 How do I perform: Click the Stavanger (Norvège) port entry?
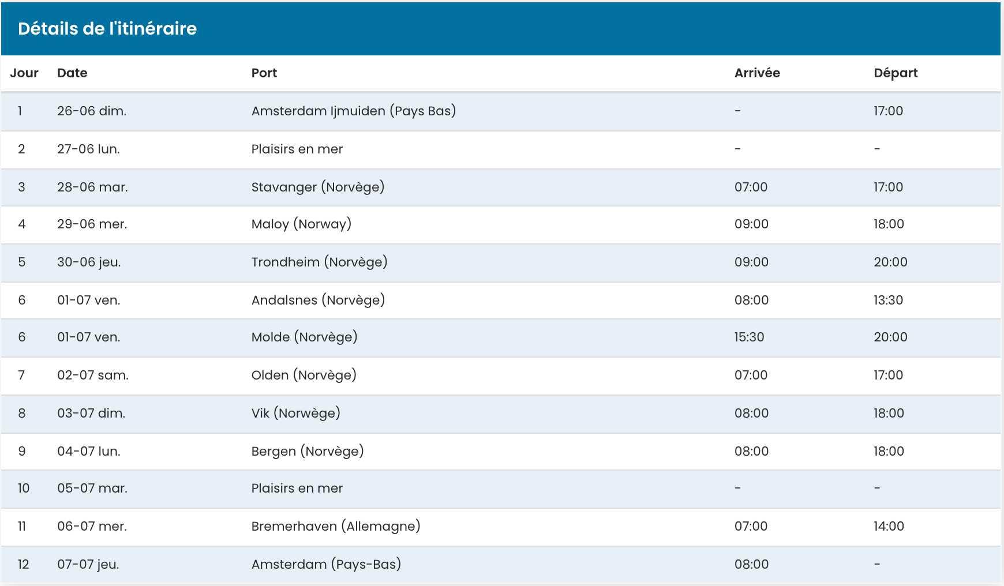point(317,187)
